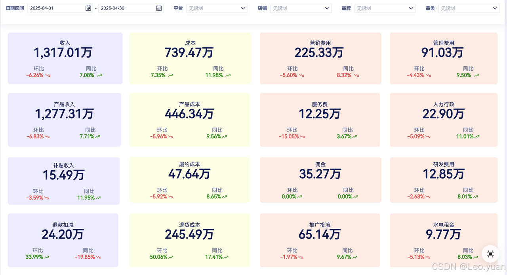Viewport: 507px width, 275px height.
Task: Click the up-trend arrow beside 退款扣减 33.99%
Action: tap(47, 257)
